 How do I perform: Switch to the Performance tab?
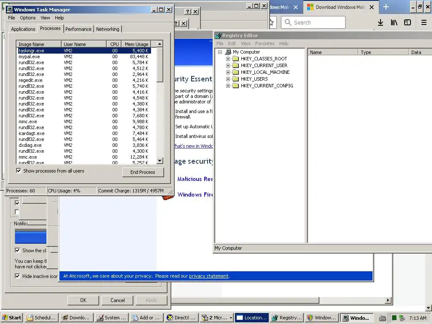[x=78, y=29]
